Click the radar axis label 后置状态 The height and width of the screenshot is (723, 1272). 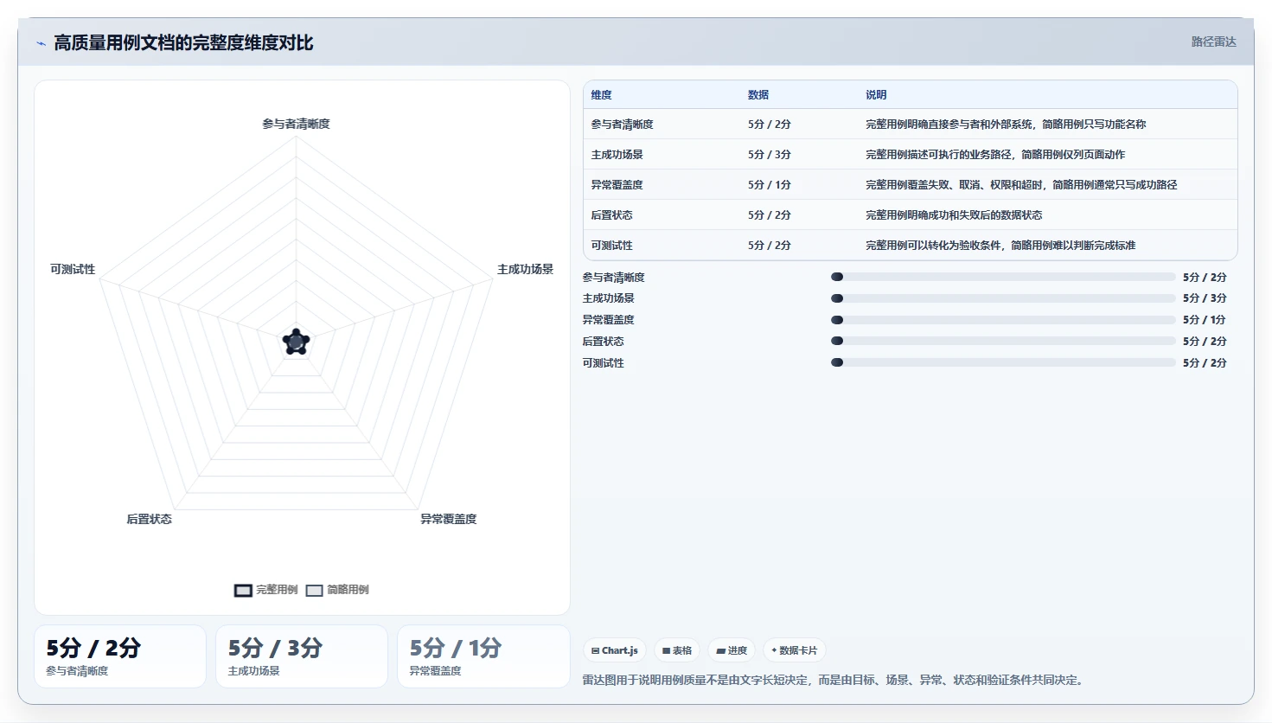149,519
